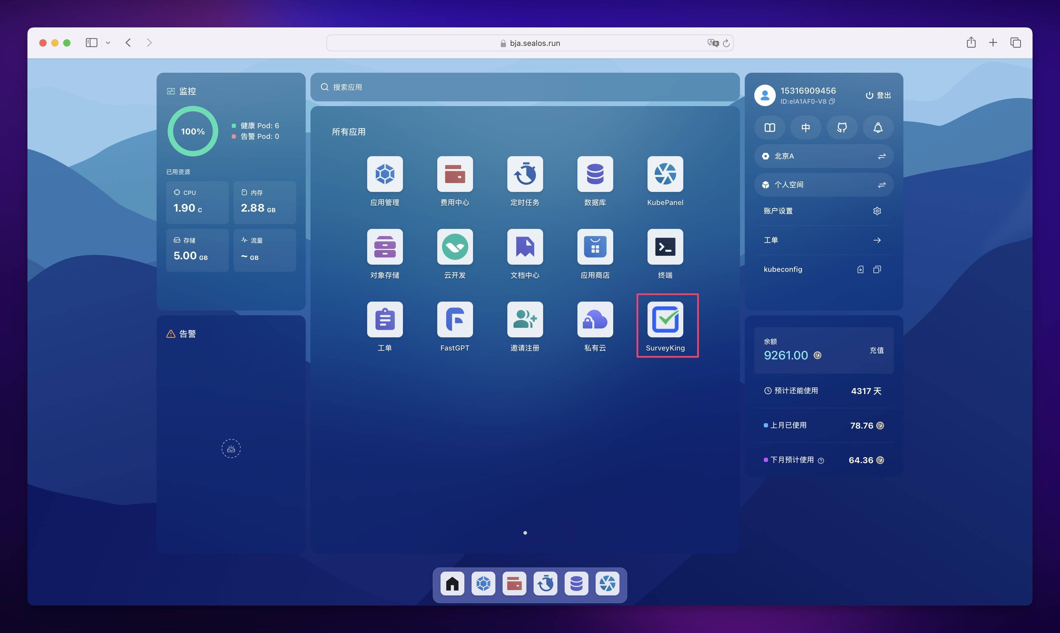
Task: Click the 预计还能使用 4317 天 row
Action: (823, 391)
